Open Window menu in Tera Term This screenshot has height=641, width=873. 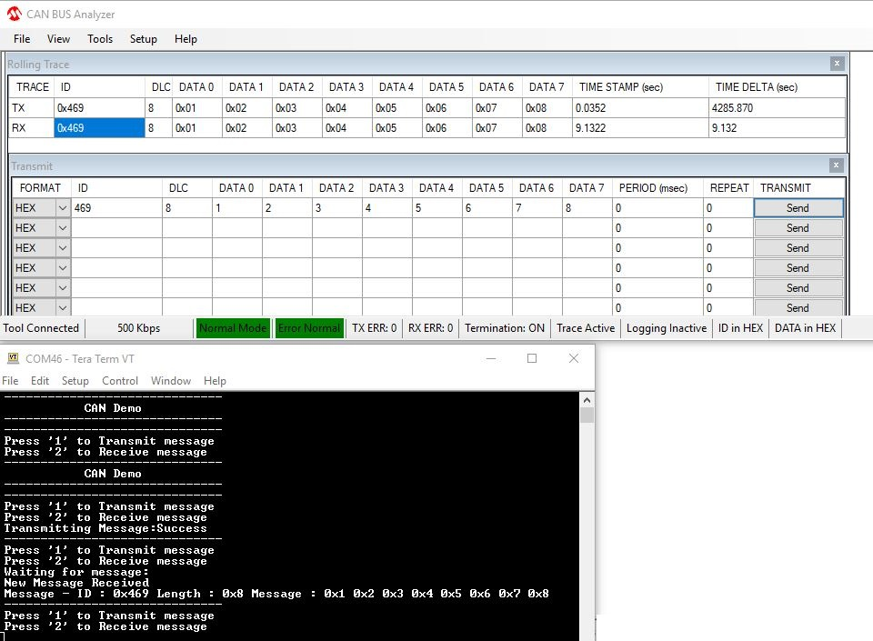[x=171, y=381]
